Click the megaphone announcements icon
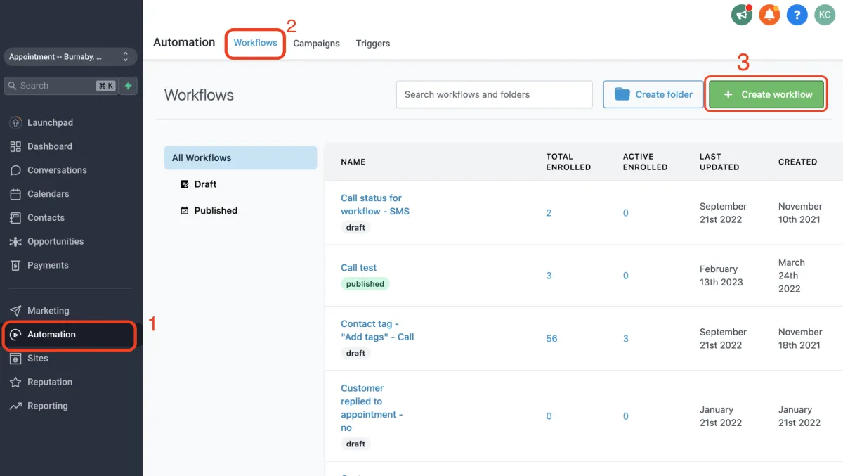843x476 pixels. (741, 14)
